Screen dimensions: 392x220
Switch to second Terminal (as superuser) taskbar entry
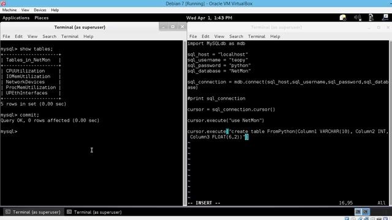[94, 212]
